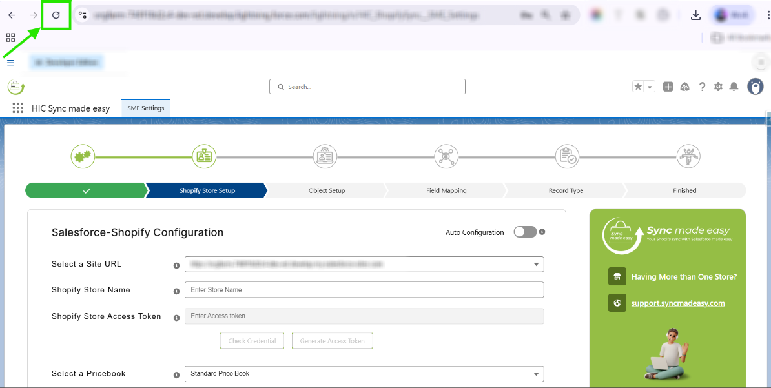The image size is (771, 388).
Task: Open Salesforce help question mark
Action: [702, 87]
